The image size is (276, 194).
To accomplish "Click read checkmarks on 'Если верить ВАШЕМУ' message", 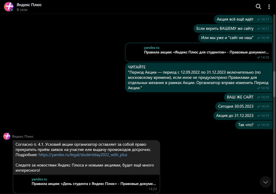I will (x=258, y=29).
